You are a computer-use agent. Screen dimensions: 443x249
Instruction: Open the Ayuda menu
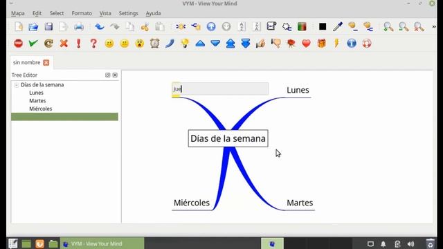pyautogui.click(x=153, y=13)
